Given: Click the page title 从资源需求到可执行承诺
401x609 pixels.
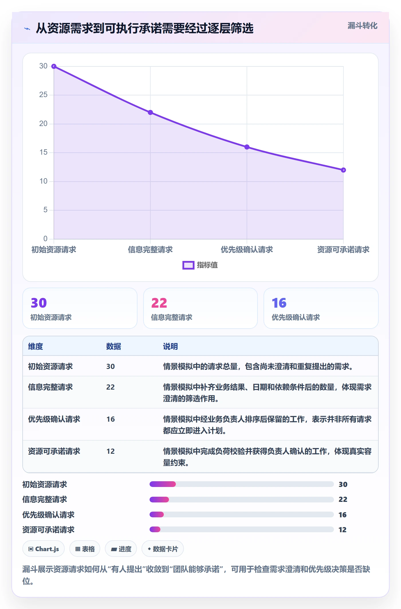Looking at the screenshot, I should 145,28.
